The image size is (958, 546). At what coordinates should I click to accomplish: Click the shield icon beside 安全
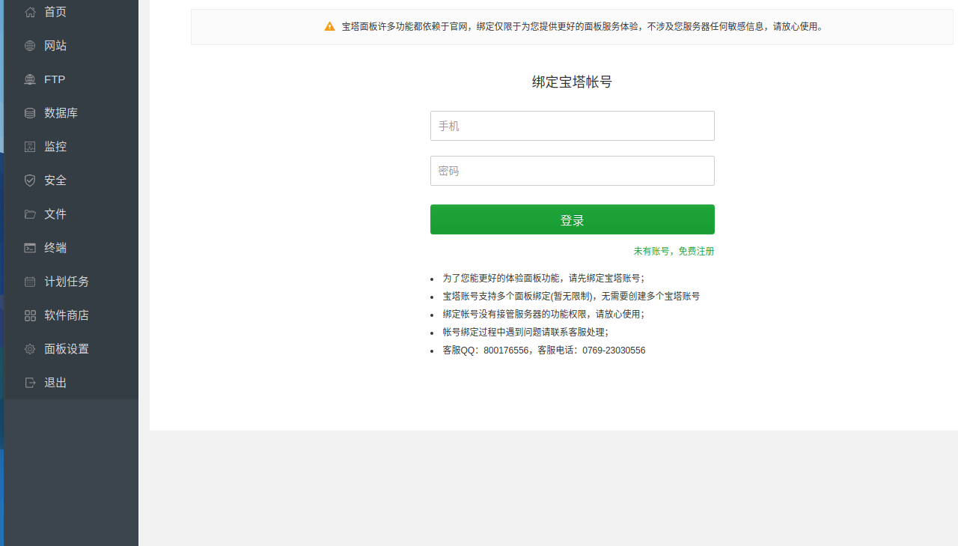30,181
